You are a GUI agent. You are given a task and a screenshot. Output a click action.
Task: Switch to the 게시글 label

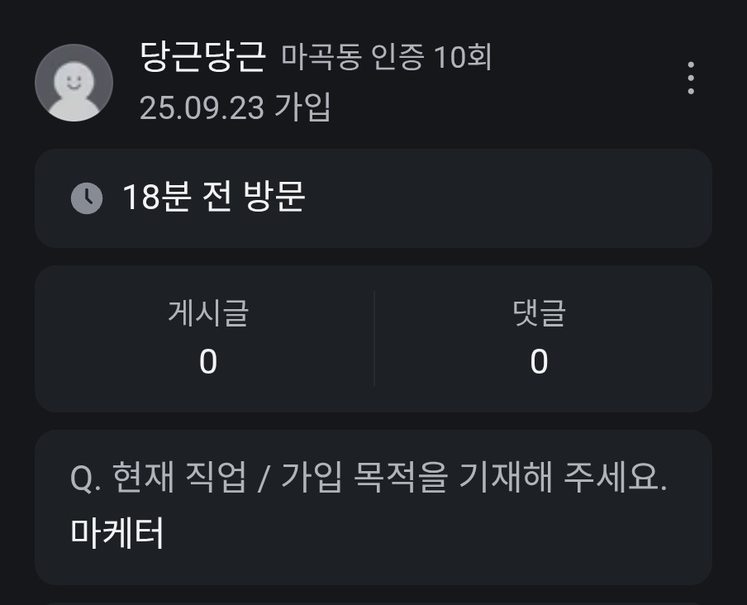point(208,314)
